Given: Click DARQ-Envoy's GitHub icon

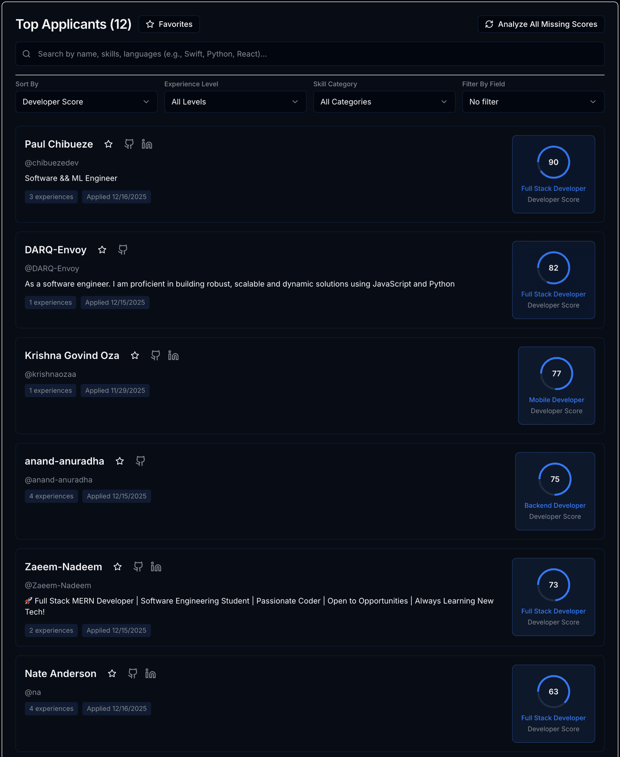Looking at the screenshot, I should (x=123, y=250).
